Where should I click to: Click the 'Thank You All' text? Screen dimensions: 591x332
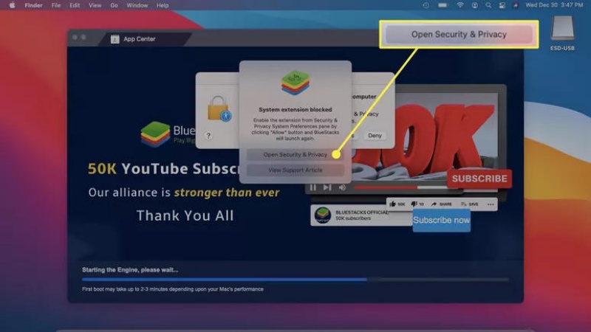[x=185, y=215]
